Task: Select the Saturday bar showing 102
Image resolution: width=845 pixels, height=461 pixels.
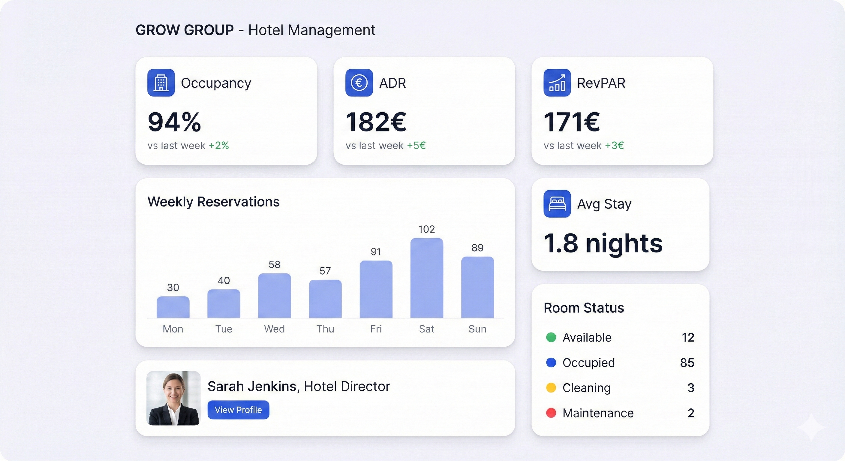Action: (x=426, y=278)
